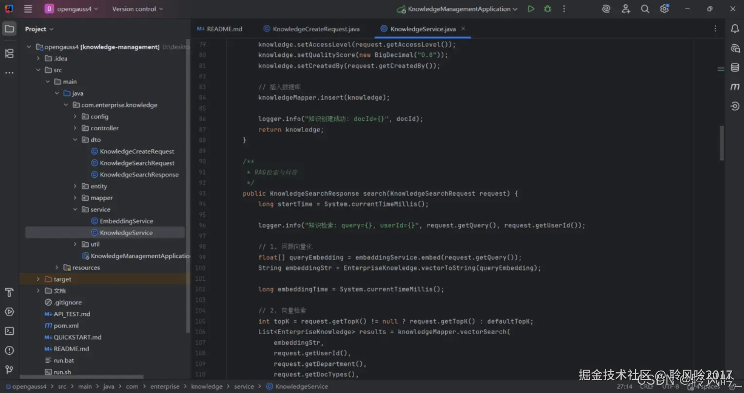
Task: Open IDE settings gear menu
Action: (x=664, y=9)
